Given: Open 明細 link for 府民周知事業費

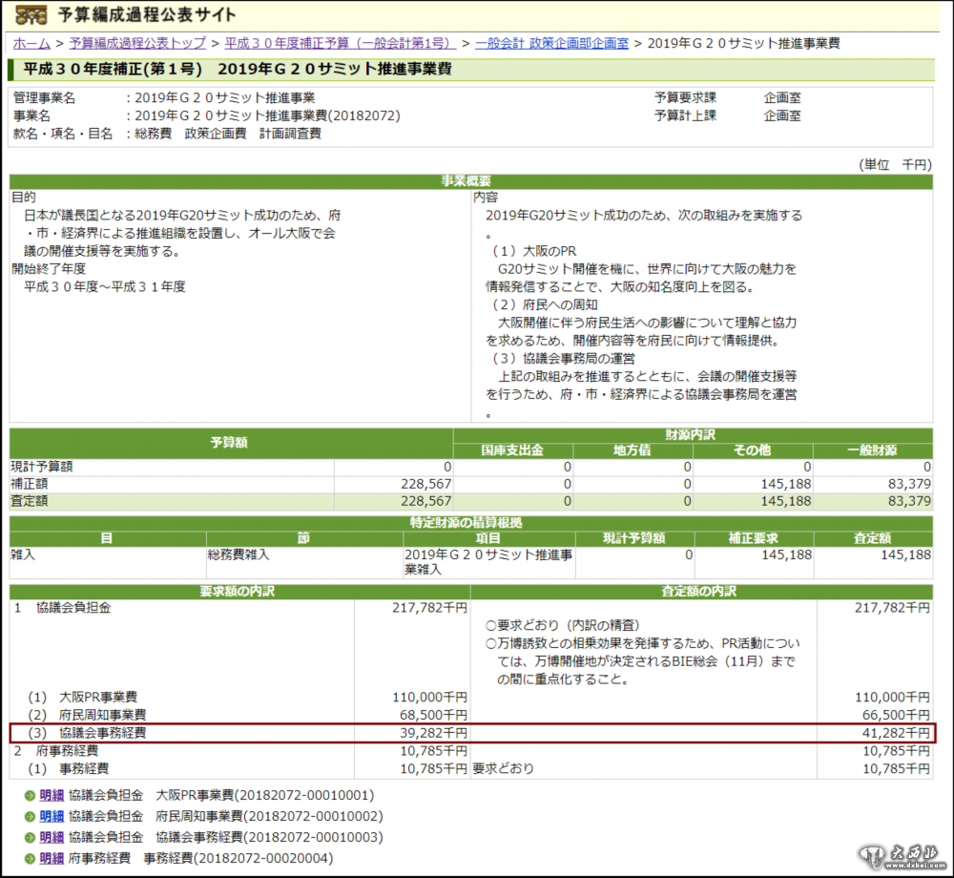Looking at the screenshot, I should pos(52,816).
